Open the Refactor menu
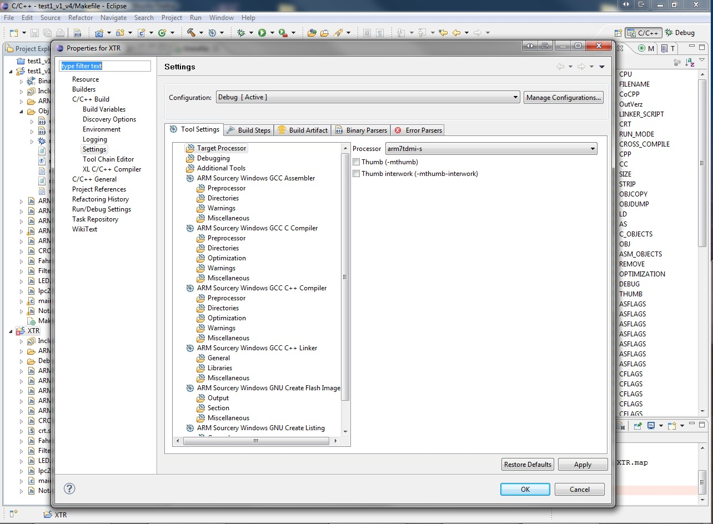The image size is (713, 524). tap(81, 18)
